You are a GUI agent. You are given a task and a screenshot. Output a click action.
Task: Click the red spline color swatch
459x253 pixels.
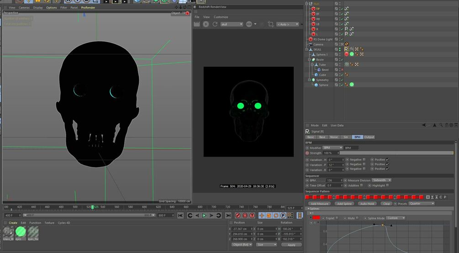316,218
